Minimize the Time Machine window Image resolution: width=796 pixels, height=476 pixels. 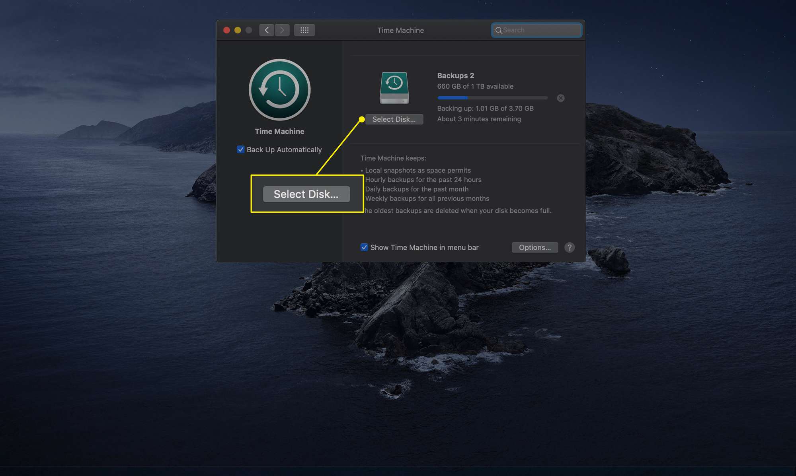238,30
